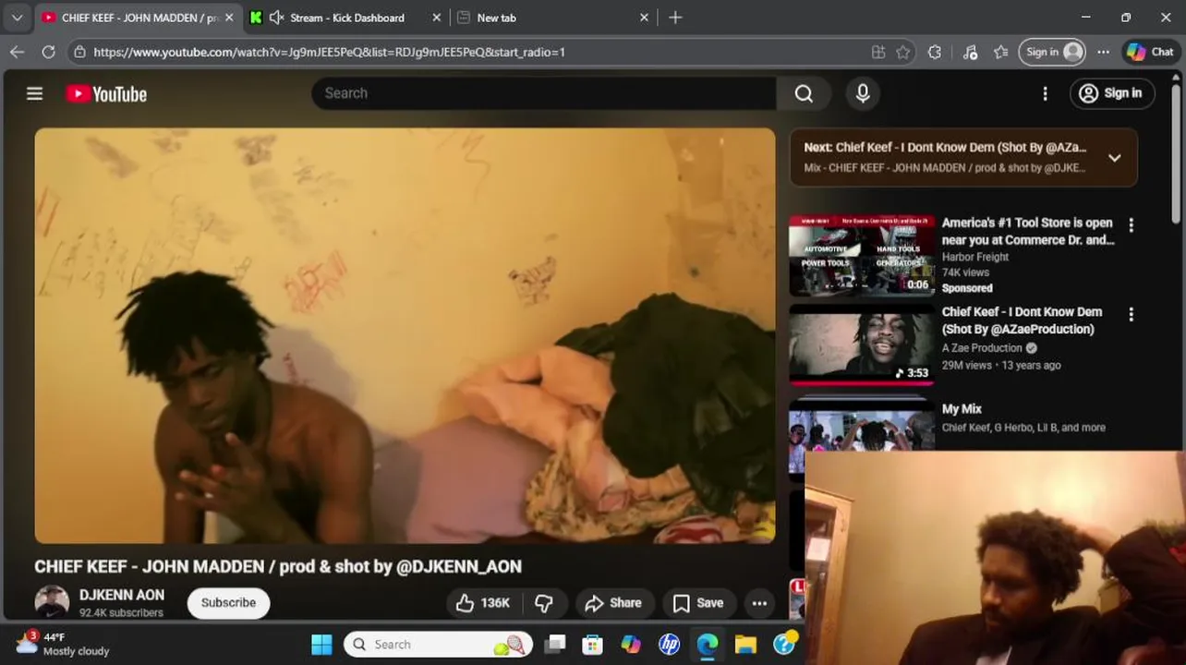Click YouTube Sign in button
This screenshot has width=1186, height=665.
click(x=1112, y=93)
